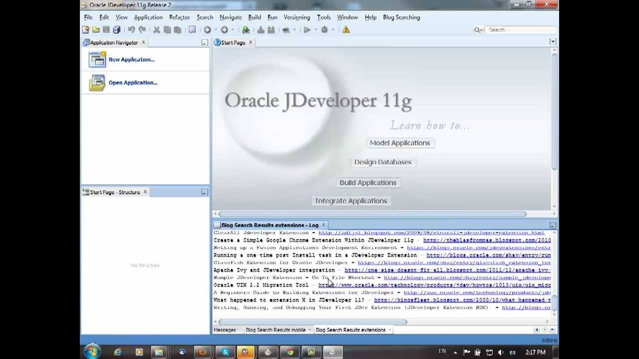The height and width of the screenshot is (359, 639).
Task: Open Firefox from the taskbar
Action: point(202,352)
